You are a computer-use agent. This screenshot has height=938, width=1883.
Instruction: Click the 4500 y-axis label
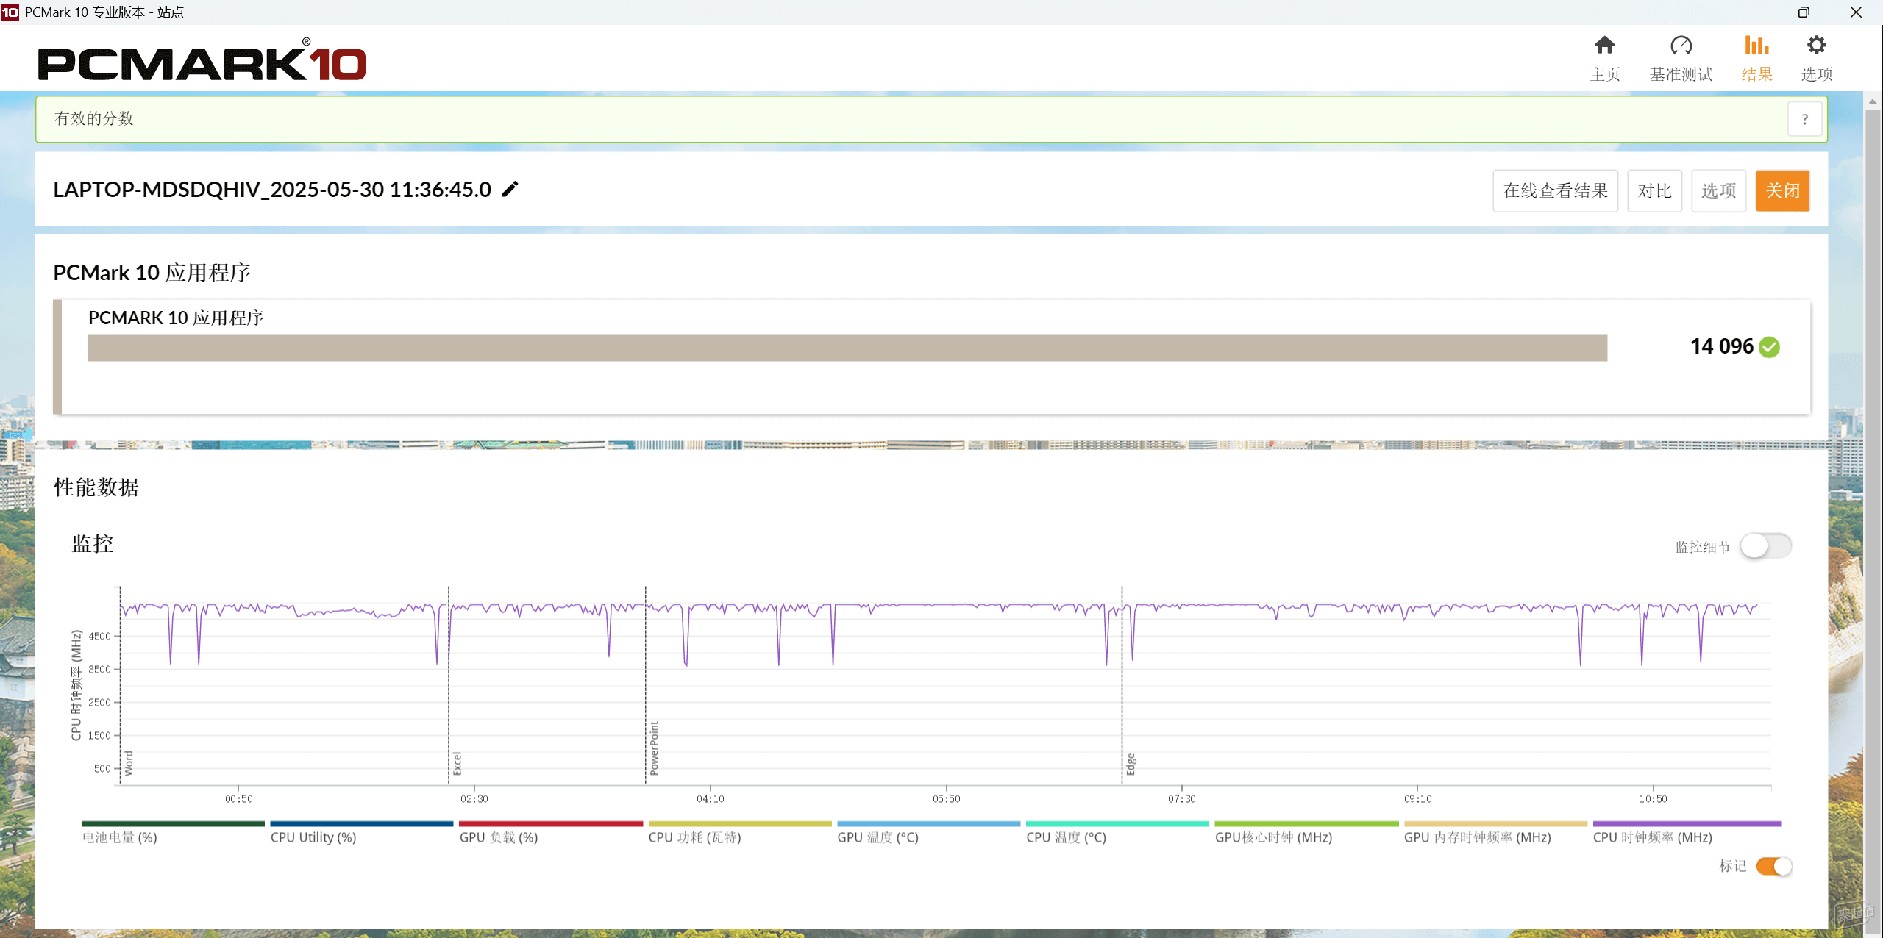[x=99, y=637]
